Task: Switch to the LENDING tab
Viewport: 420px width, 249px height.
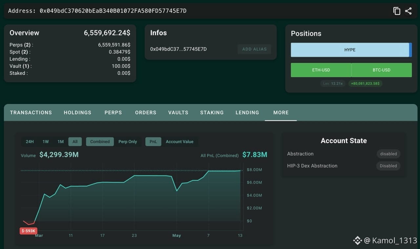Action: pyautogui.click(x=247, y=113)
